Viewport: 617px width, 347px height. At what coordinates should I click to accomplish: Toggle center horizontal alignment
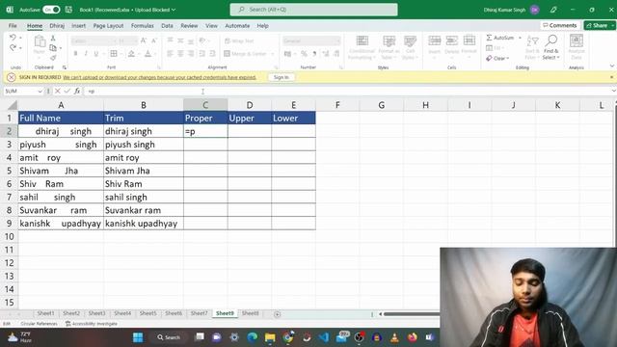tap(180, 54)
